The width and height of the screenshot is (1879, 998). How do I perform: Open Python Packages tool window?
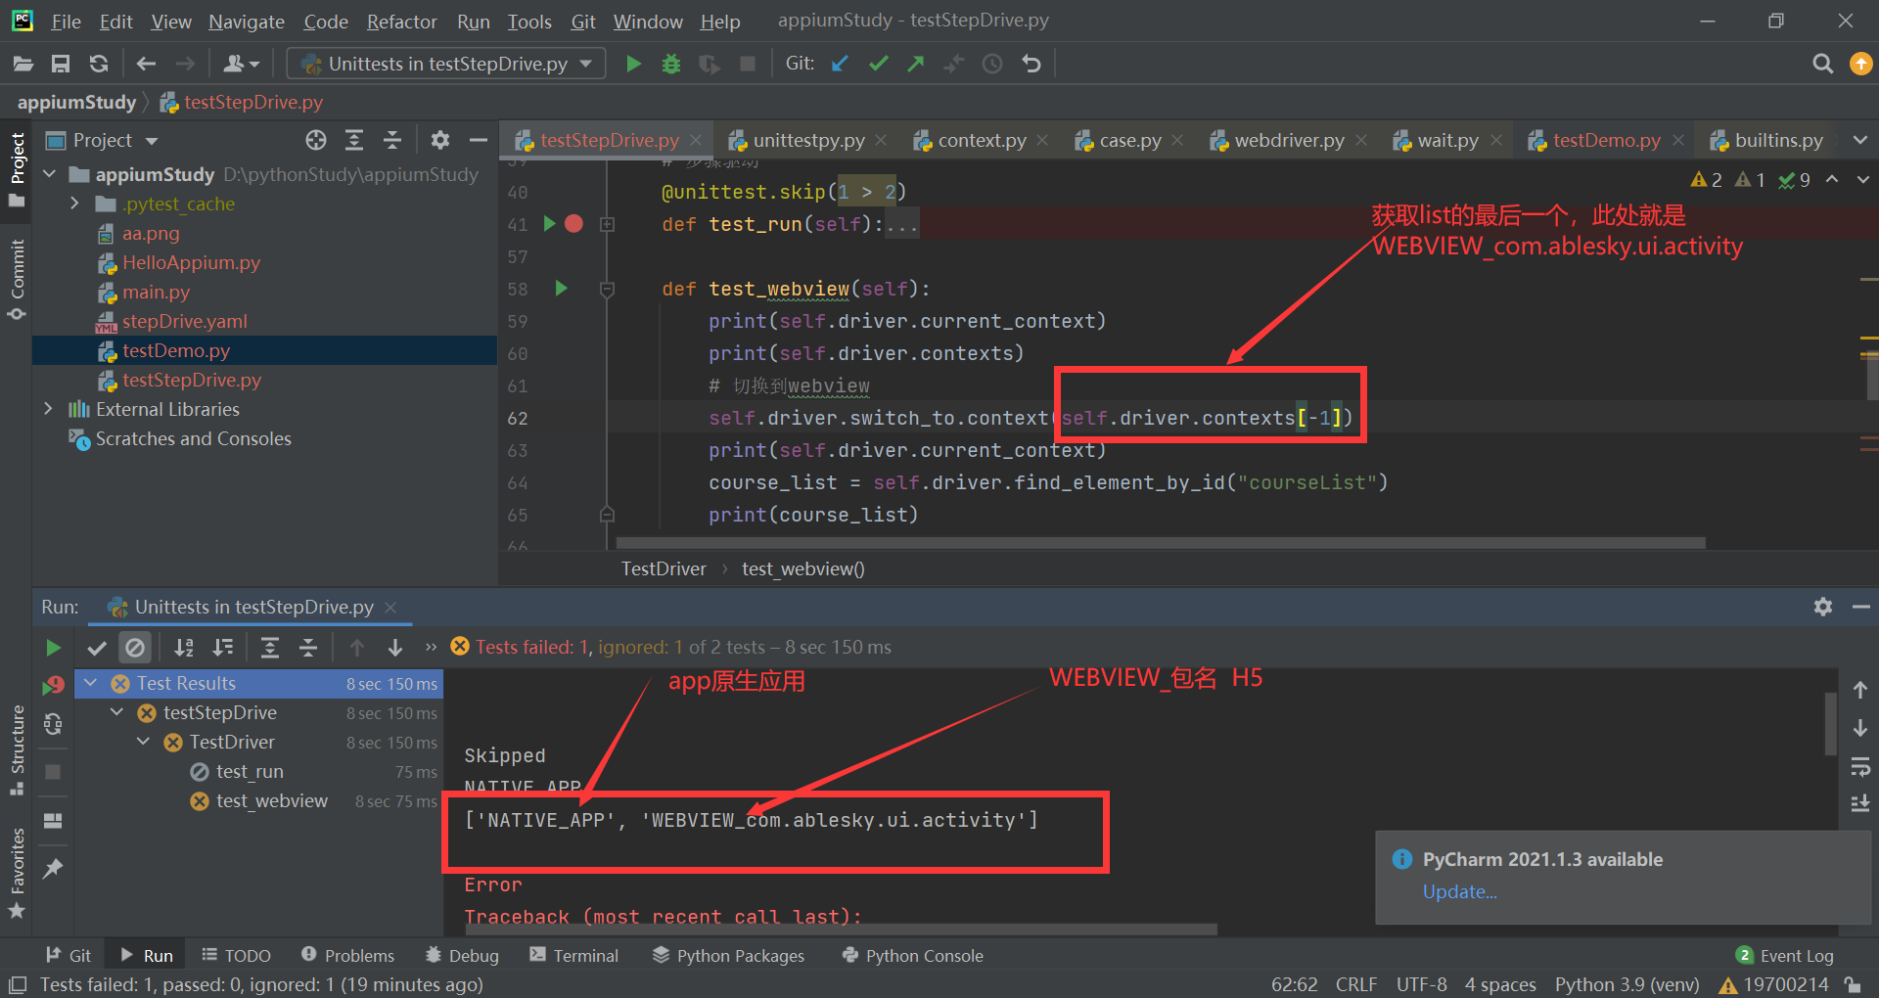729,955
